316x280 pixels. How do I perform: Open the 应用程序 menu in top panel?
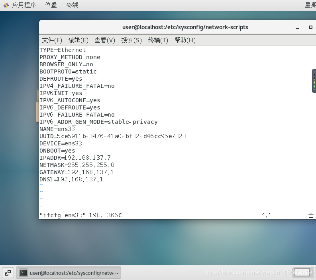point(24,5)
